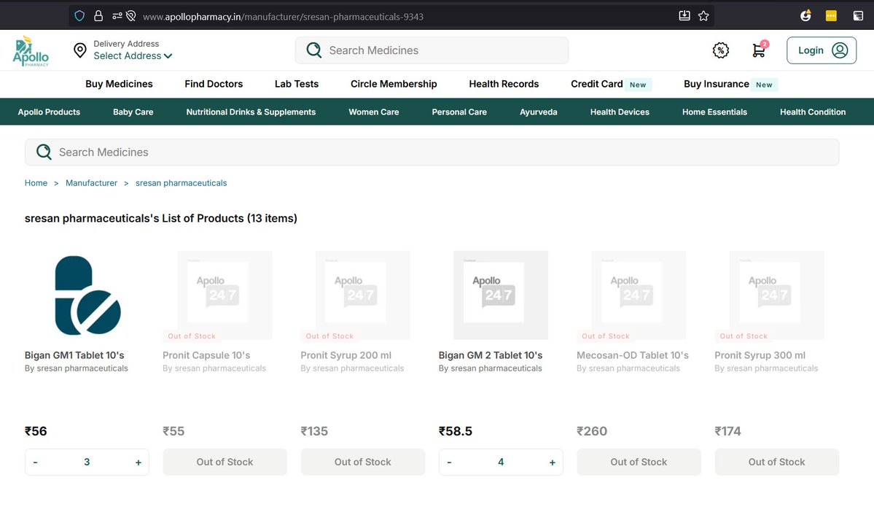Image resolution: width=874 pixels, height=507 pixels.
Task: Click the browser address bar URL
Action: point(283,17)
